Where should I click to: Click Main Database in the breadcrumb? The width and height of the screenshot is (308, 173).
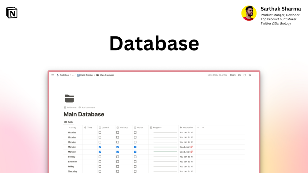[105, 75]
